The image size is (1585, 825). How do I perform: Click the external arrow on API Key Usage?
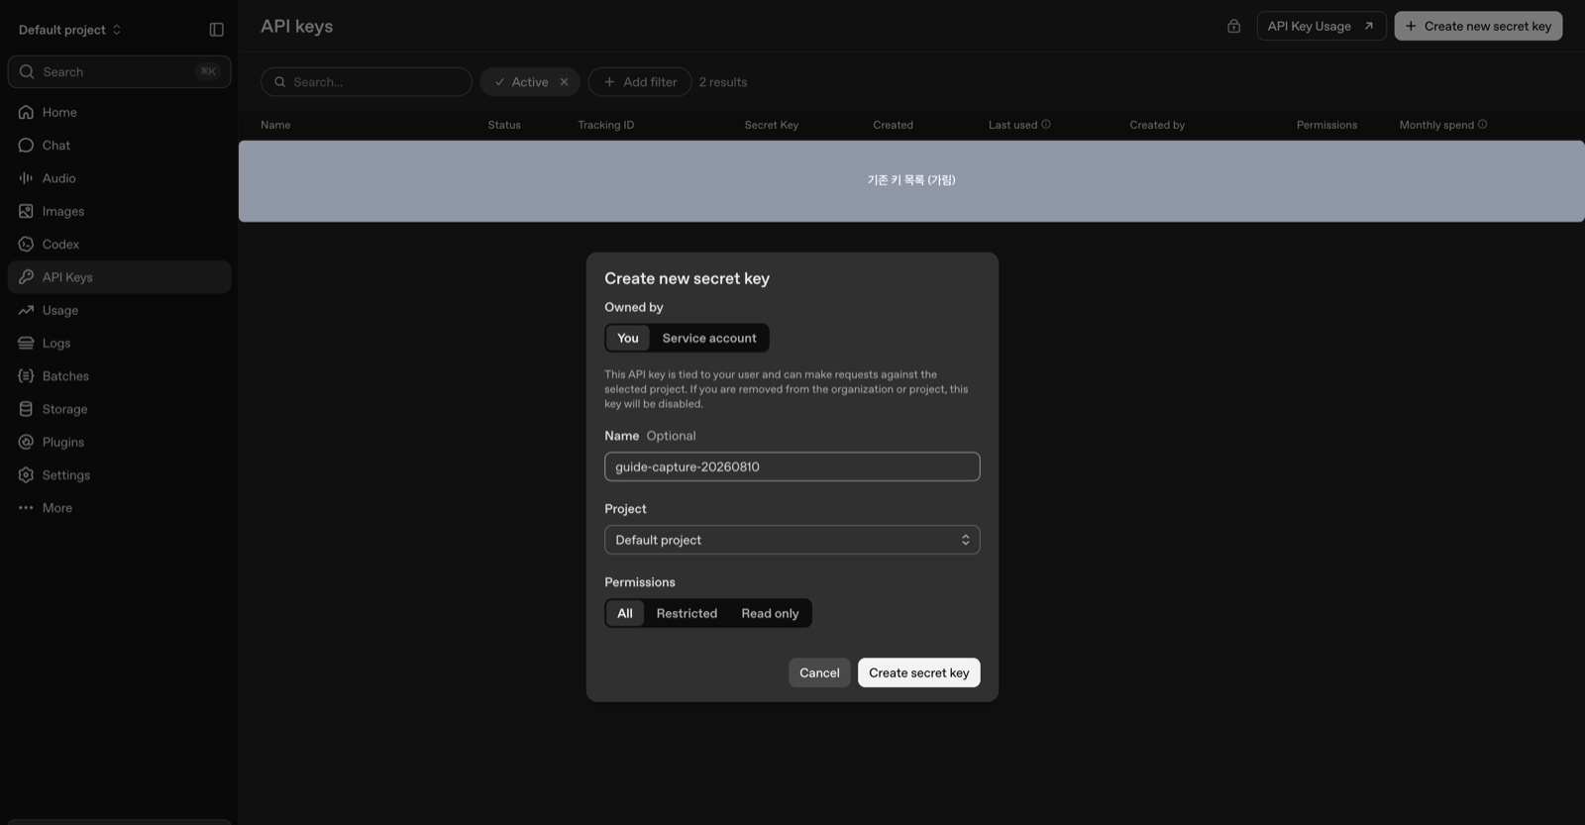(1368, 26)
